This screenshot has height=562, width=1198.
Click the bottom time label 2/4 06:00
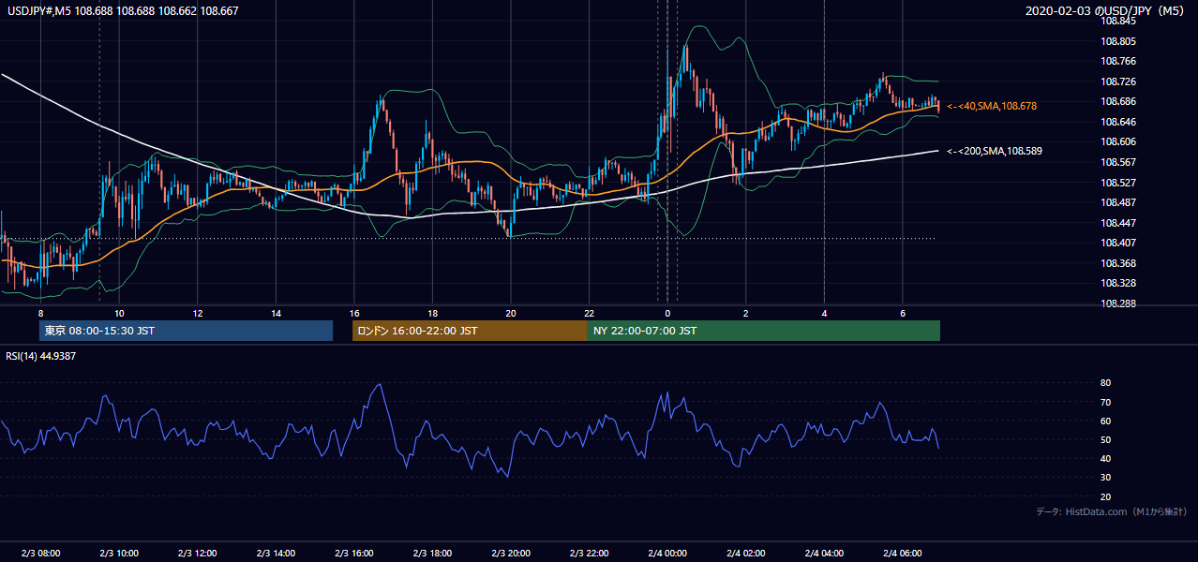[902, 554]
